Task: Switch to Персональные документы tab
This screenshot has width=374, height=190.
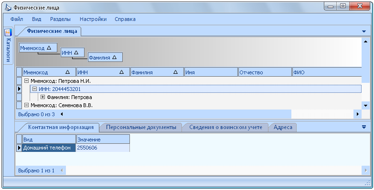Action: pos(141,127)
